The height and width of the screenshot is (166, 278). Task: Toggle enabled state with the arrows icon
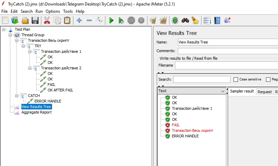tap(99, 20)
